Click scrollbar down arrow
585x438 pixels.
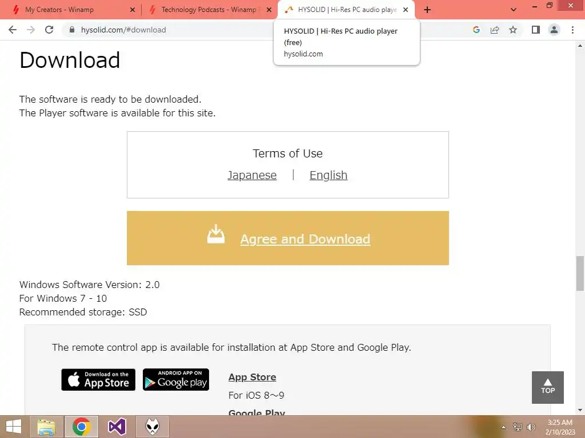click(580, 410)
